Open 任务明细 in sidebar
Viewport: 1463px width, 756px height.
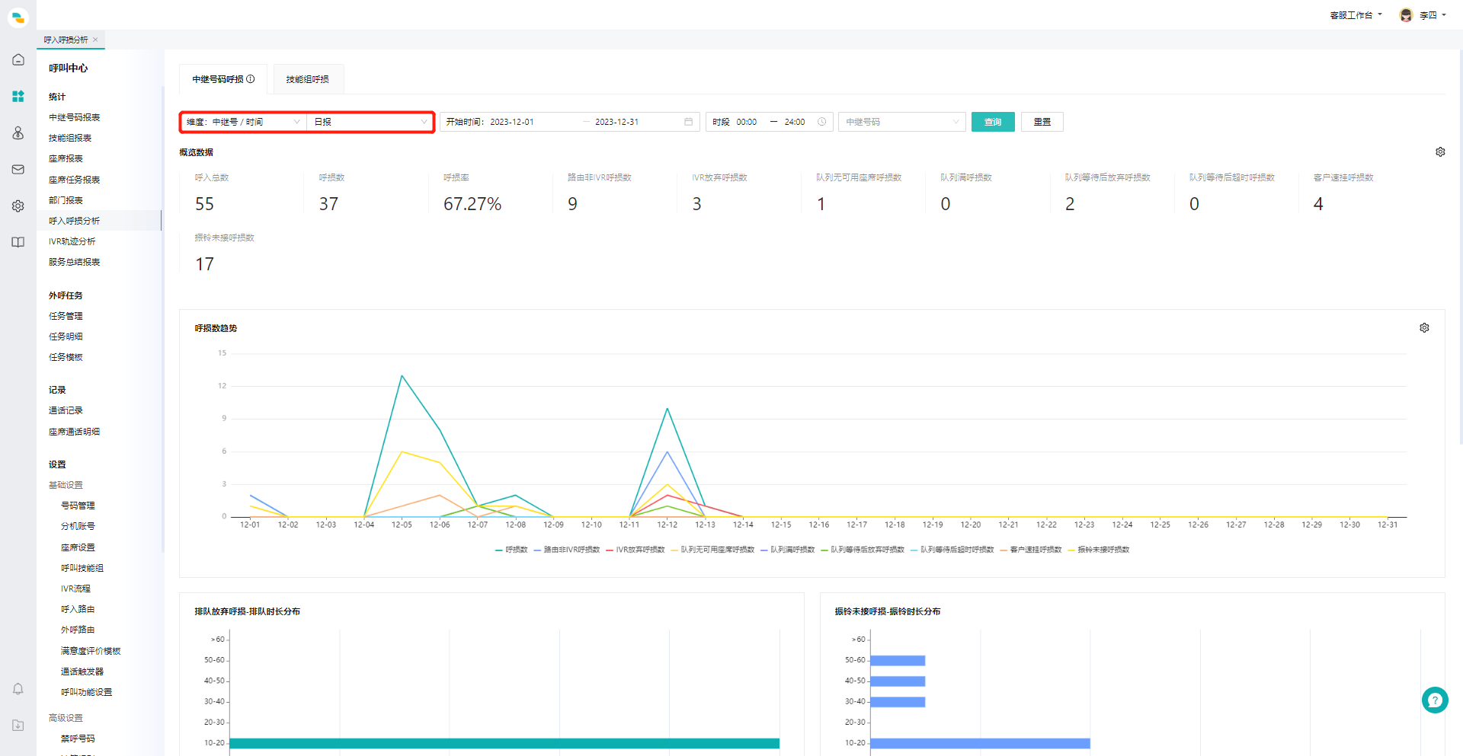66,337
